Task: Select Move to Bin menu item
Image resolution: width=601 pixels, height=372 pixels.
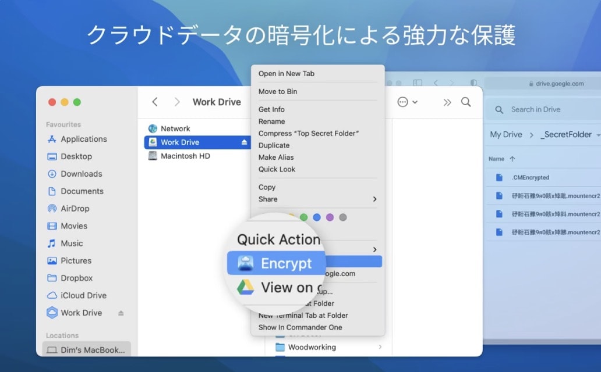Action: point(277,92)
